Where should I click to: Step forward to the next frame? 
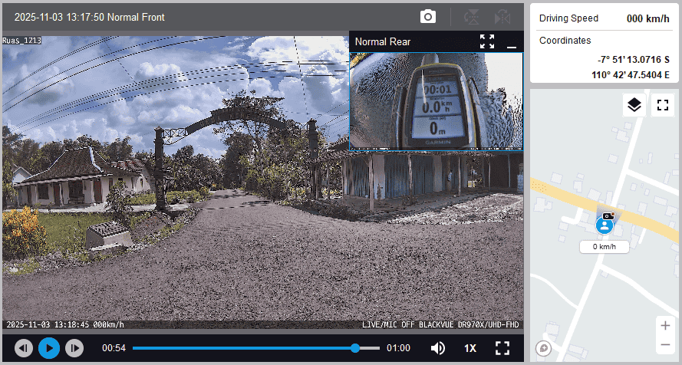click(74, 348)
